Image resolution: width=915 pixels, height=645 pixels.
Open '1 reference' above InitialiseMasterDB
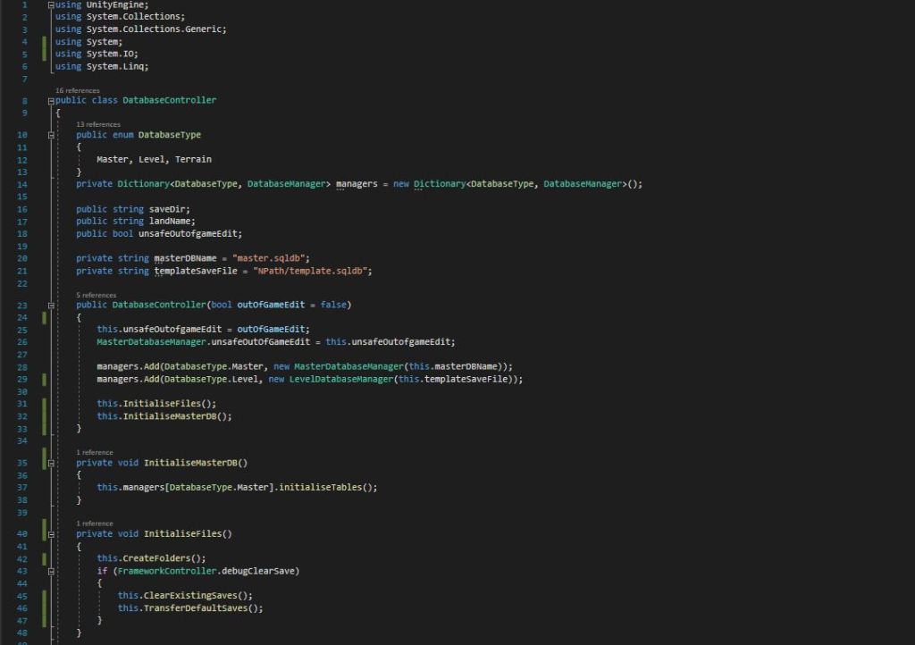95,453
